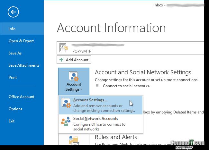Choose Account Settings... menu entry
Screen dimensions: 209x150
click(x=101, y=105)
